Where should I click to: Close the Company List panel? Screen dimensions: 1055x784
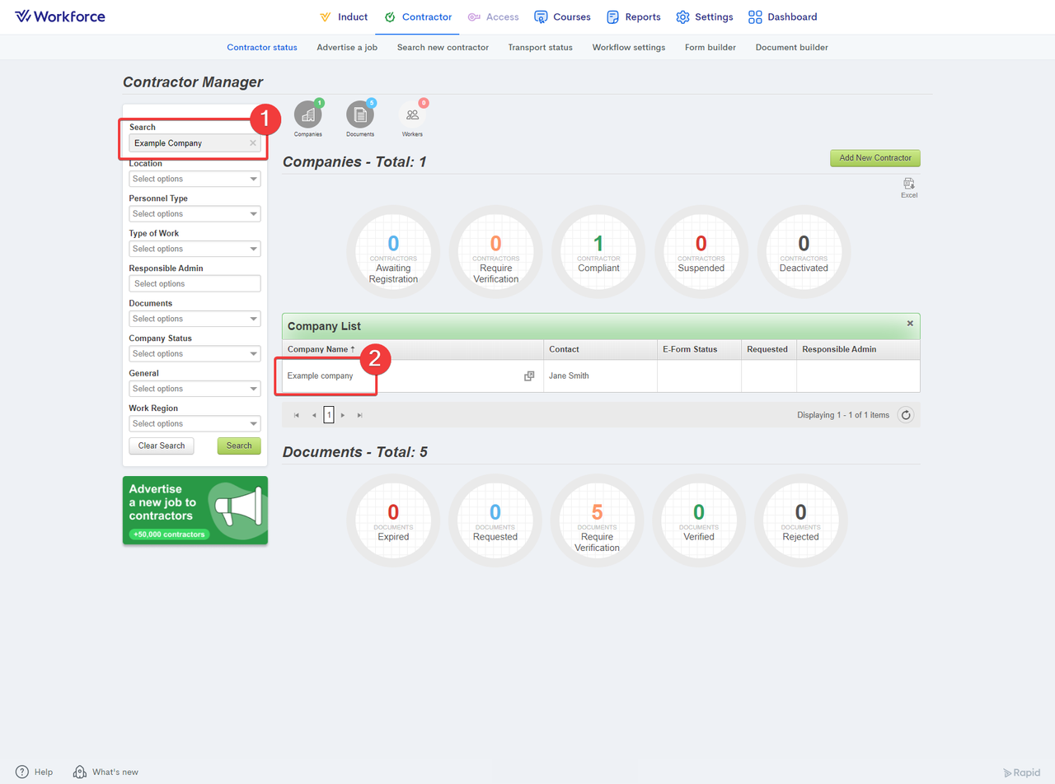(x=910, y=324)
